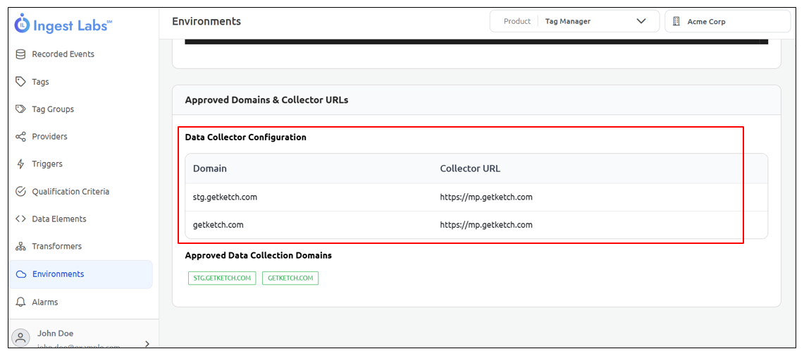
Task: Click the STG.GETKETCH.COM domain tag
Action: click(222, 278)
